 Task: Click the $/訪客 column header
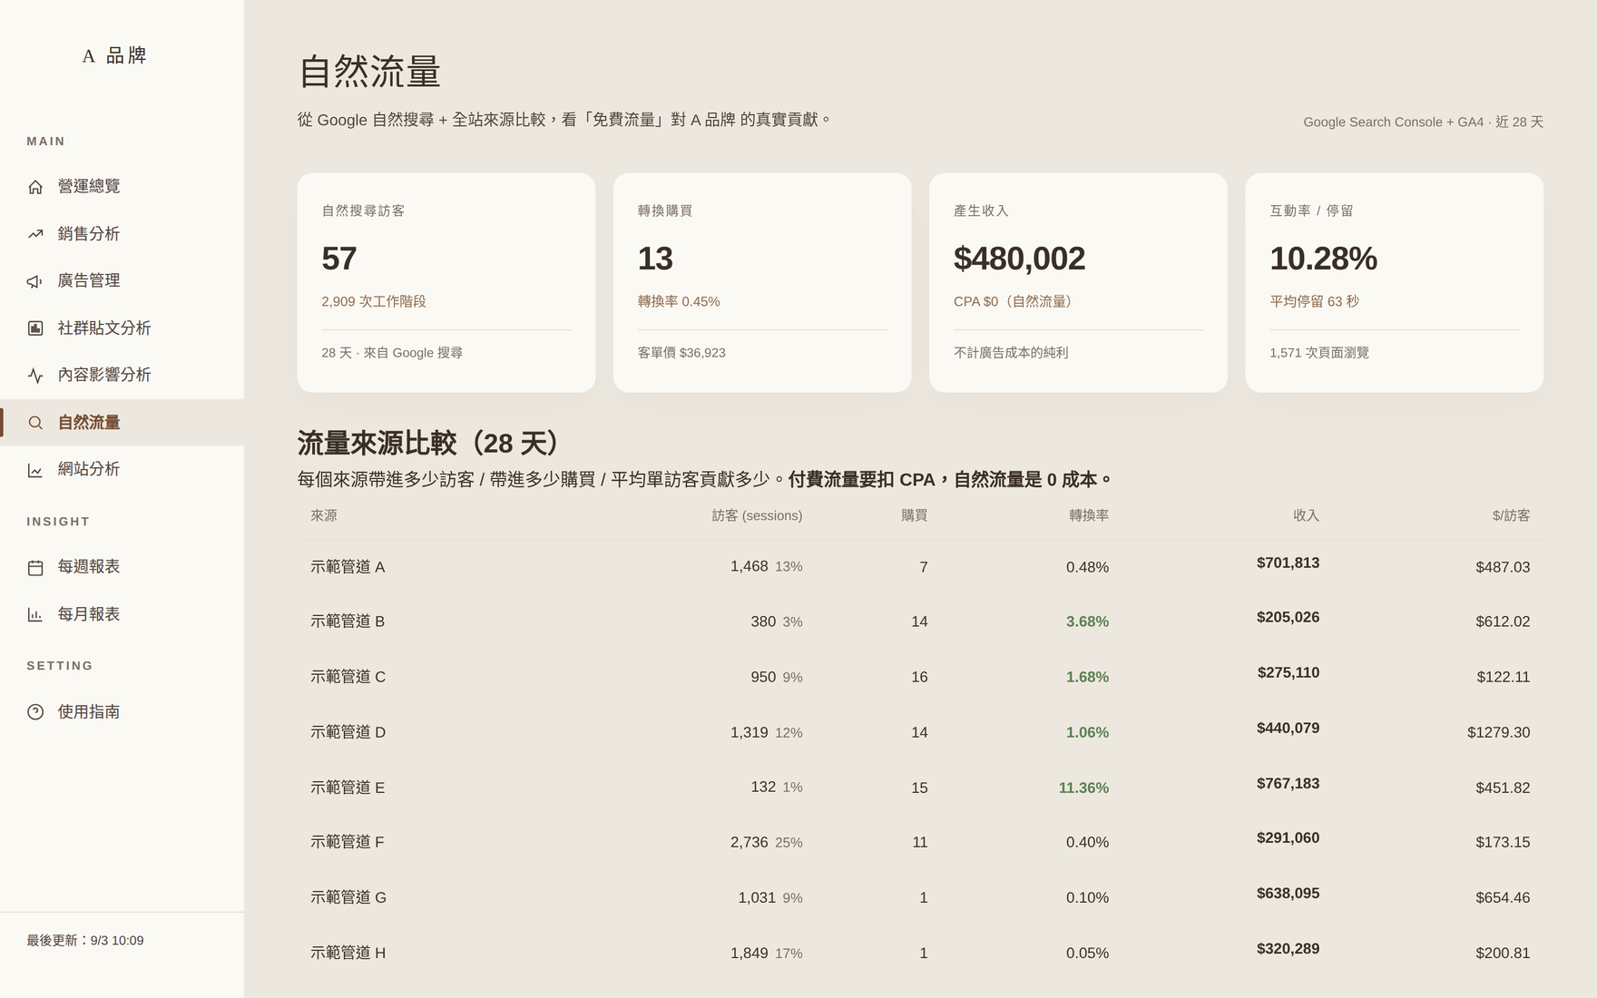tap(1511, 515)
